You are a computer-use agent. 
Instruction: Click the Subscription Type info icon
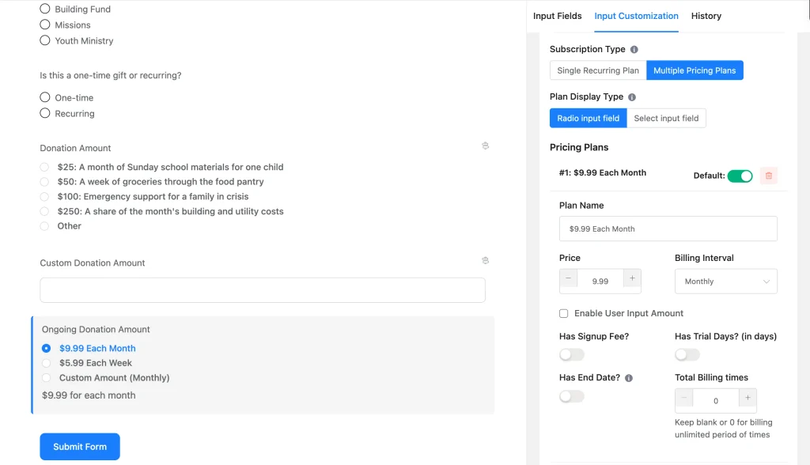tap(634, 50)
